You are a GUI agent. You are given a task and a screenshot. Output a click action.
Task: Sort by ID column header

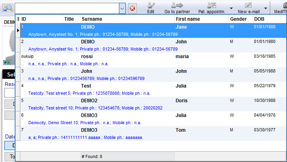click(x=42, y=19)
